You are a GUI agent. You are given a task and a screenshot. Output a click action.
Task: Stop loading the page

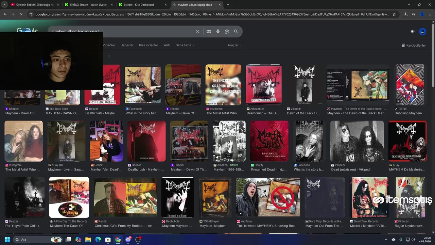(21, 14)
